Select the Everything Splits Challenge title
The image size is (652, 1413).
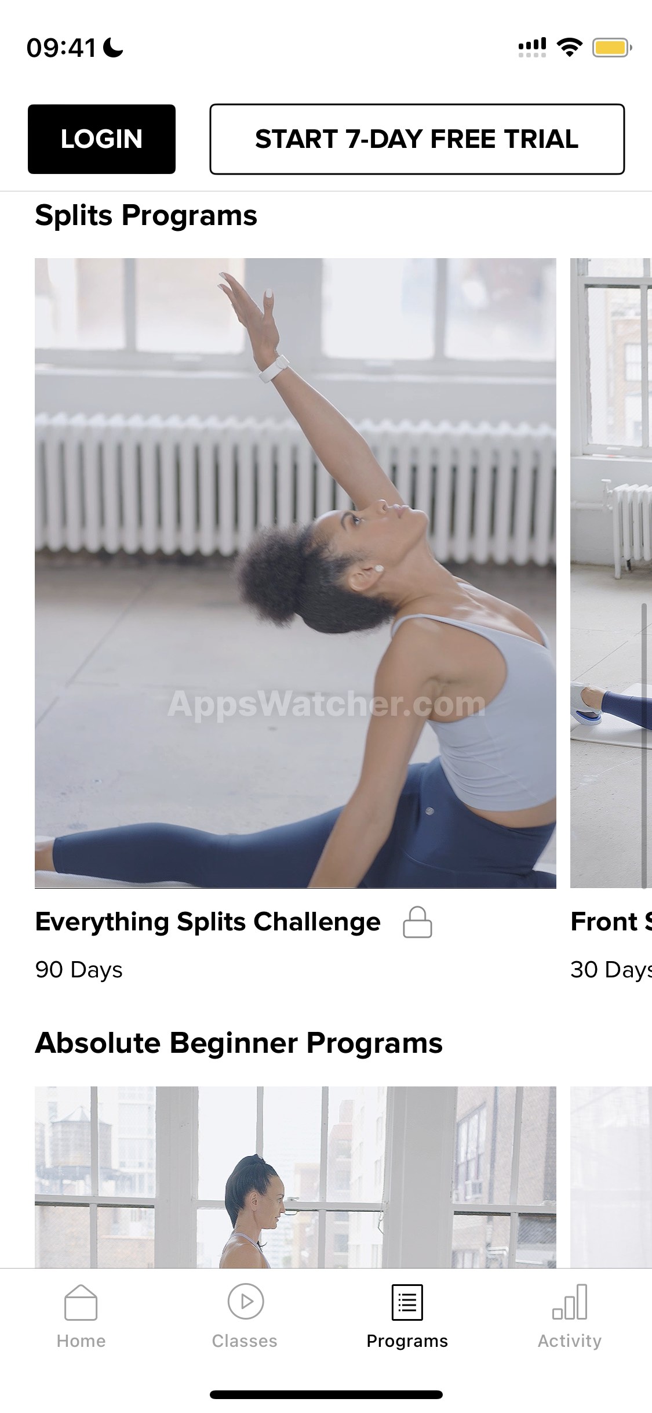[x=207, y=922]
